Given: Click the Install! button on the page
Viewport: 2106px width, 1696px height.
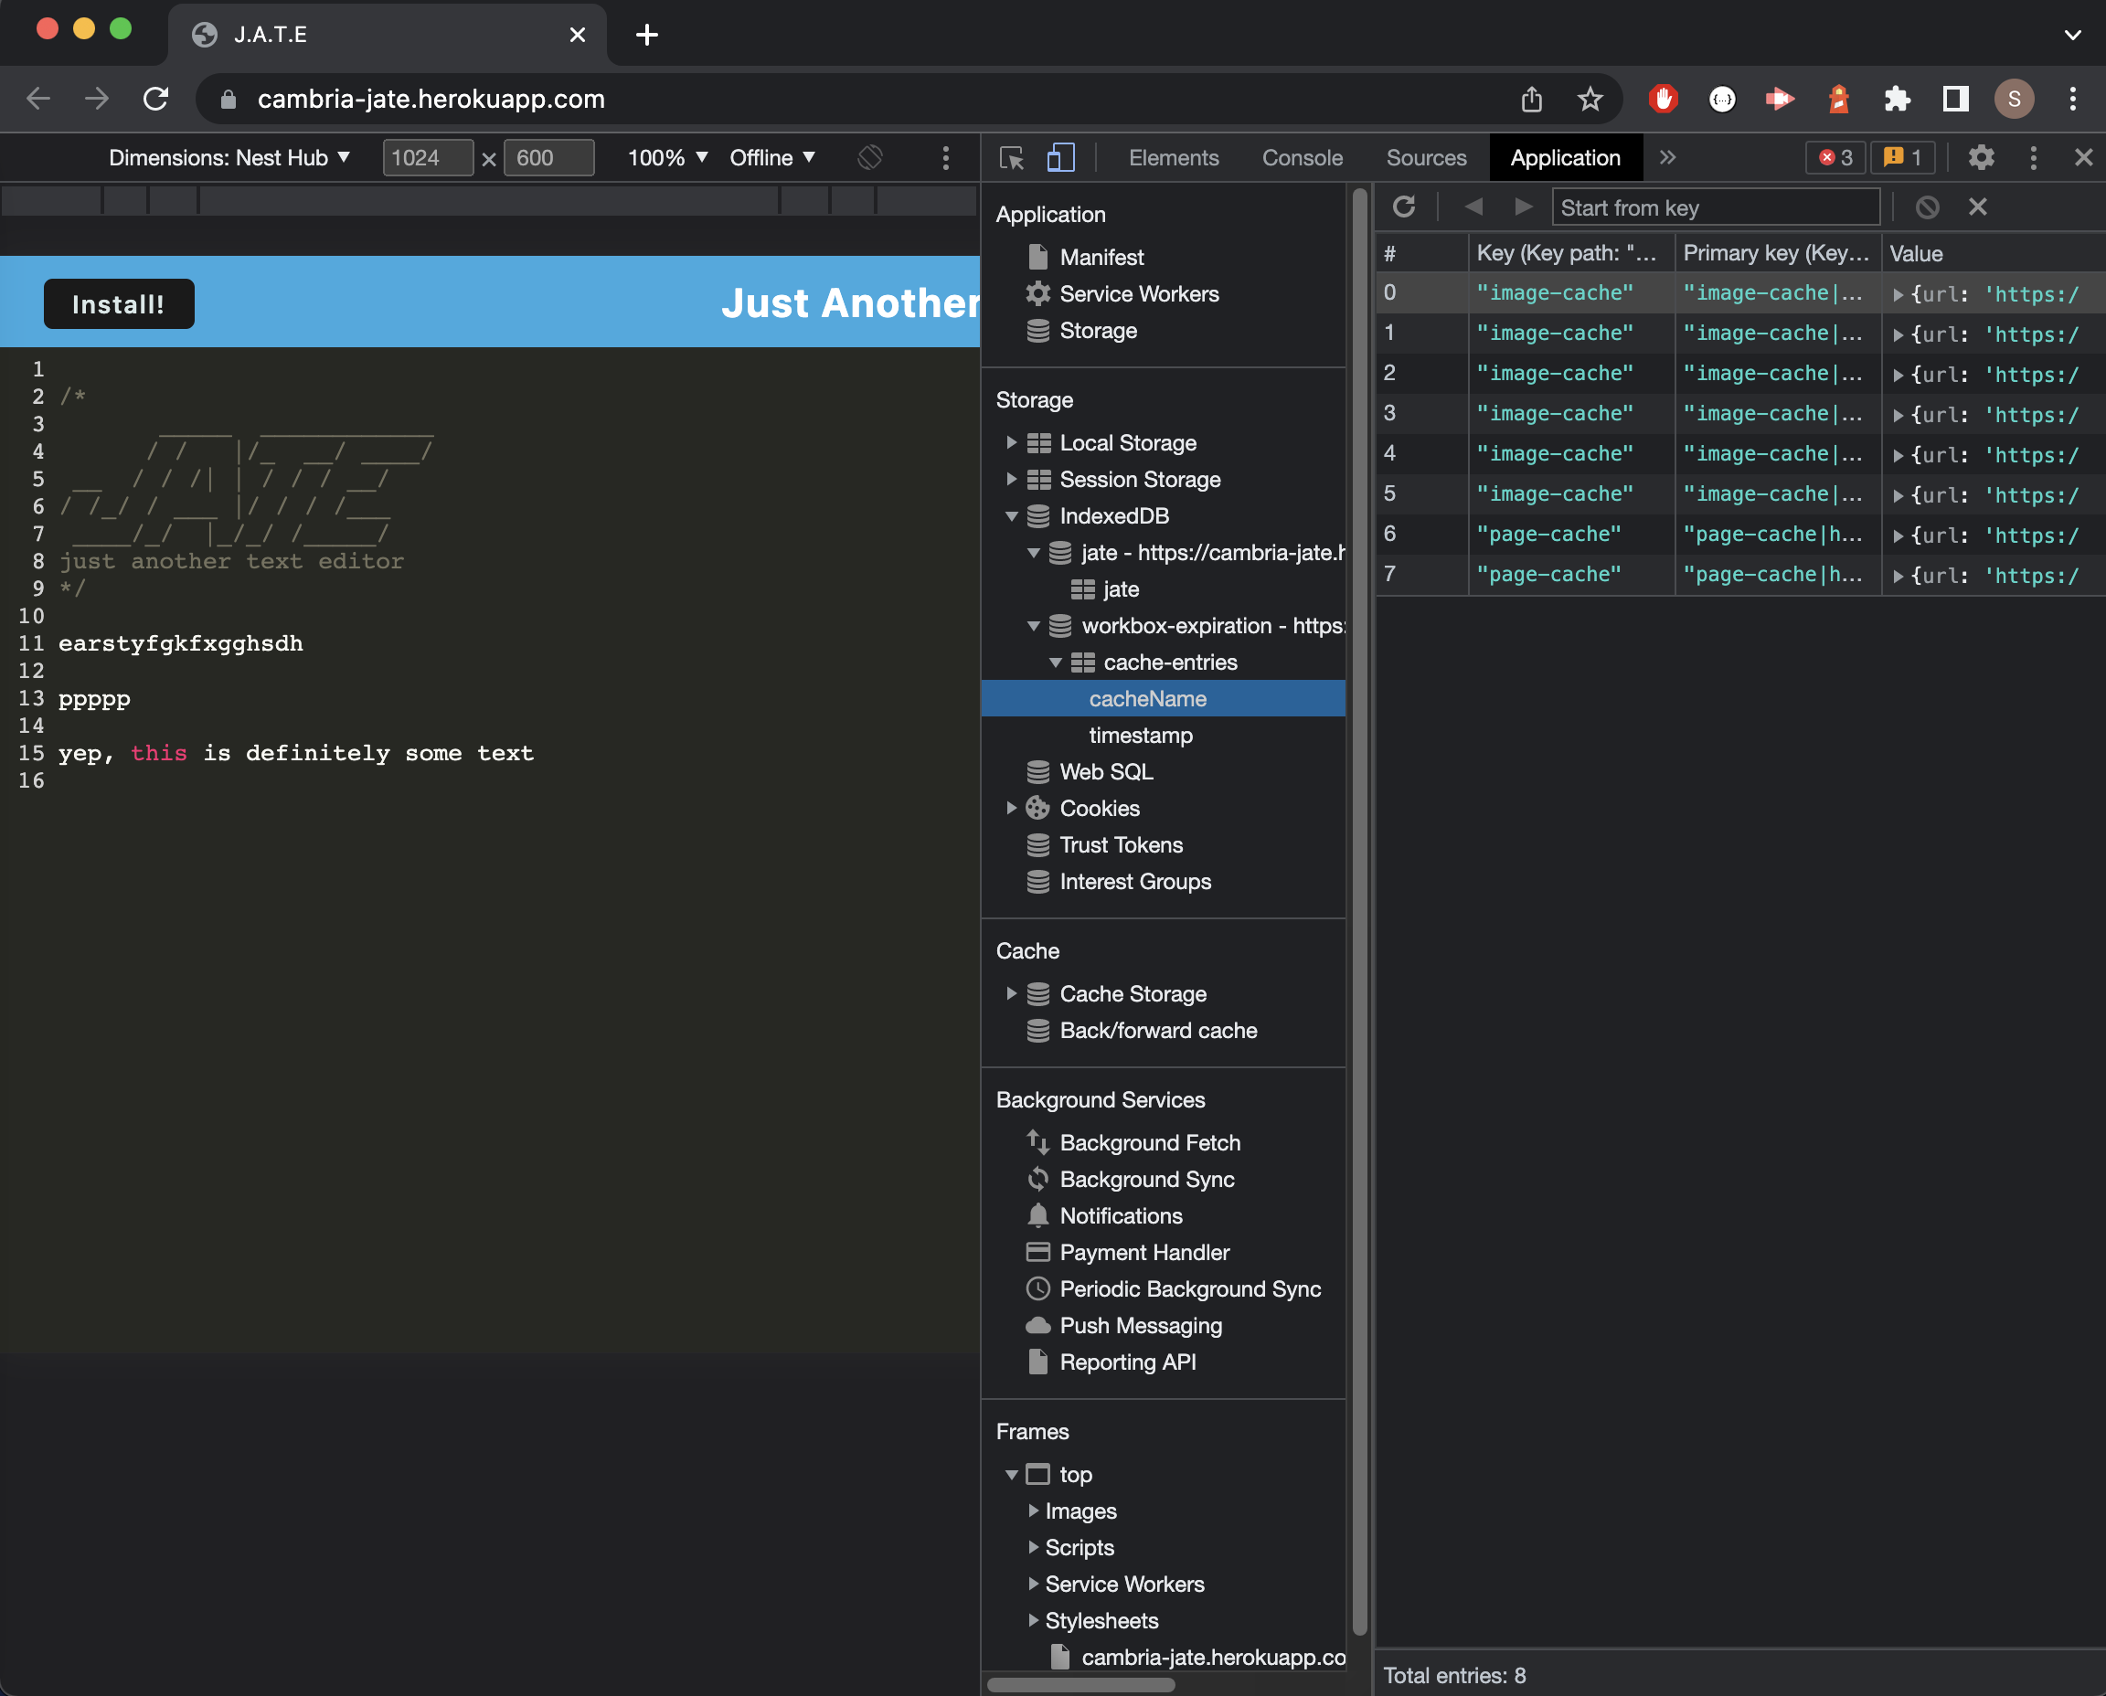Looking at the screenshot, I should pos(118,302).
